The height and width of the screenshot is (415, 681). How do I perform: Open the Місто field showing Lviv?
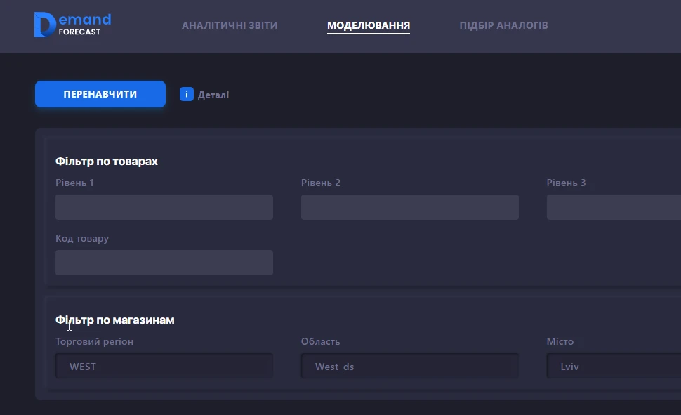(613, 366)
